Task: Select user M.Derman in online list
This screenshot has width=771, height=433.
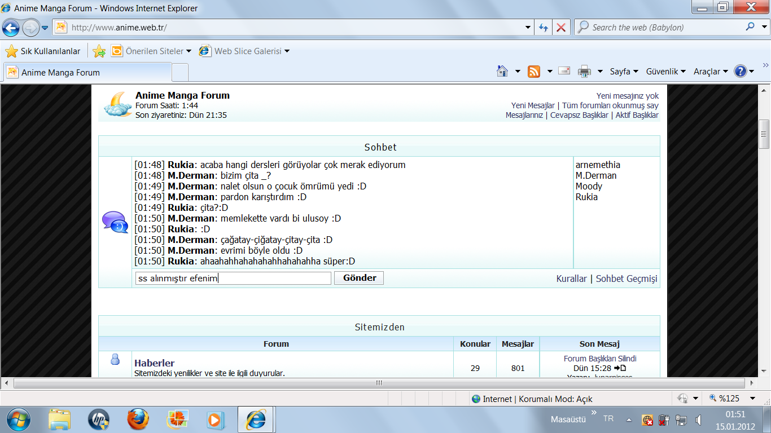Action: pos(596,175)
